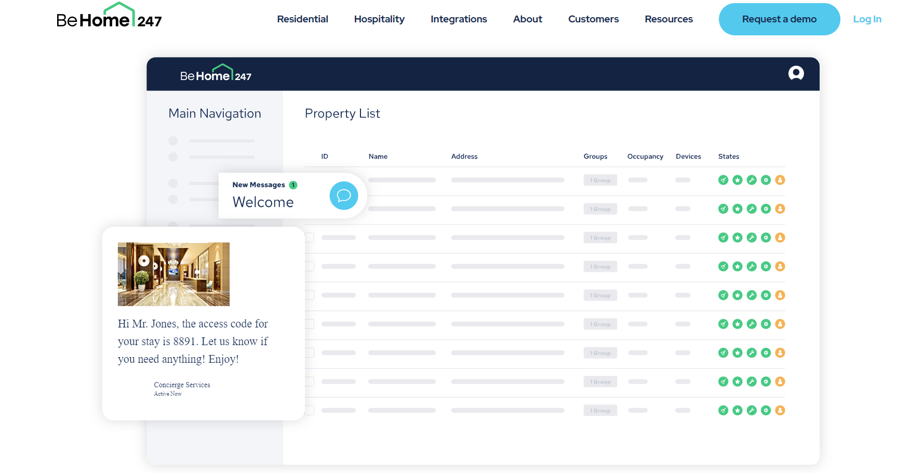This screenshot has height=473, width=923.
Task: Click the 1 Group badge in the first property row
Action: pos(600,180)
